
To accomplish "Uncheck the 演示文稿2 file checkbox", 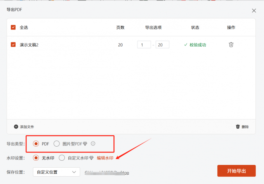I will (13, 45).
